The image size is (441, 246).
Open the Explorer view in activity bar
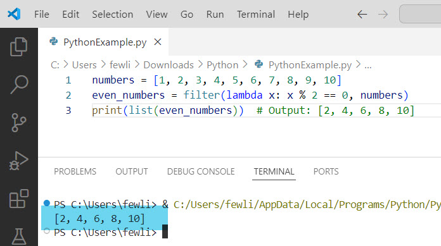coord(19,47)
